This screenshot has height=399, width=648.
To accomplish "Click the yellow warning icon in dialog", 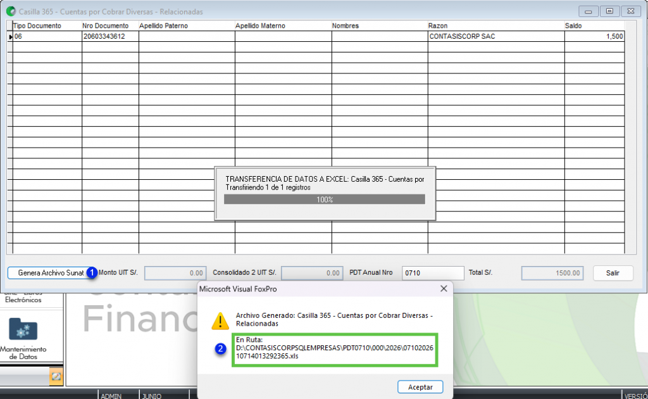I will [x=220, y=321].
